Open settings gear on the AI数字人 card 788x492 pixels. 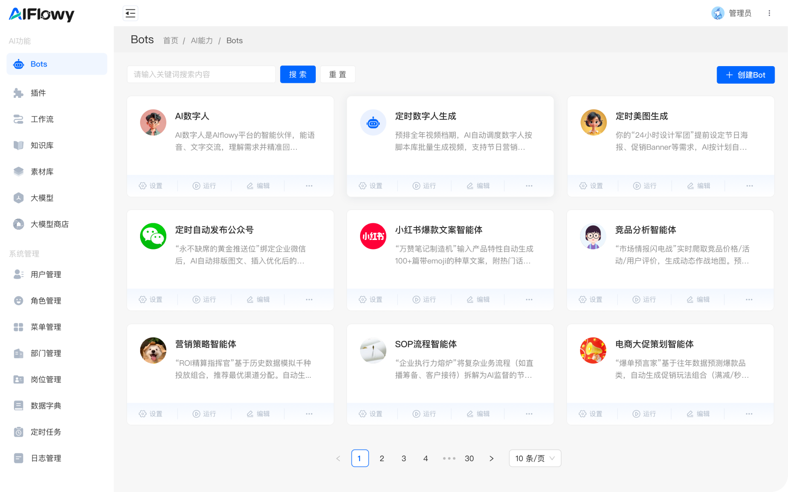(x=142, y=185)
